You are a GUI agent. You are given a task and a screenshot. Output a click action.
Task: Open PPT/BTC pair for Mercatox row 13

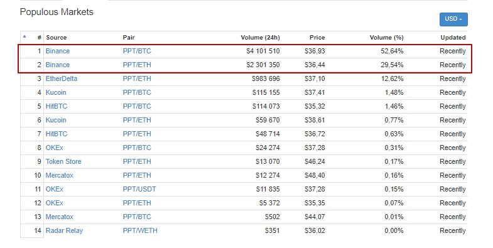click(x=137, y=217)
